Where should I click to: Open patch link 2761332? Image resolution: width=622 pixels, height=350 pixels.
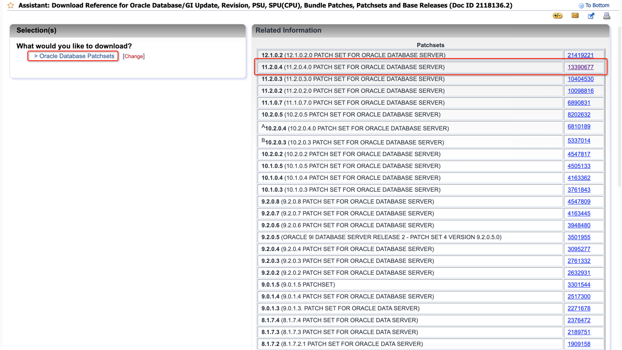click(x=579, y=261)
